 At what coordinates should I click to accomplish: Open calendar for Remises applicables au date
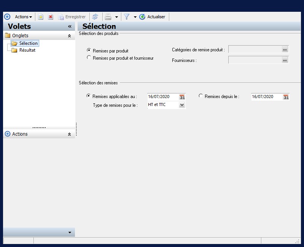click(x=182, y=97)
